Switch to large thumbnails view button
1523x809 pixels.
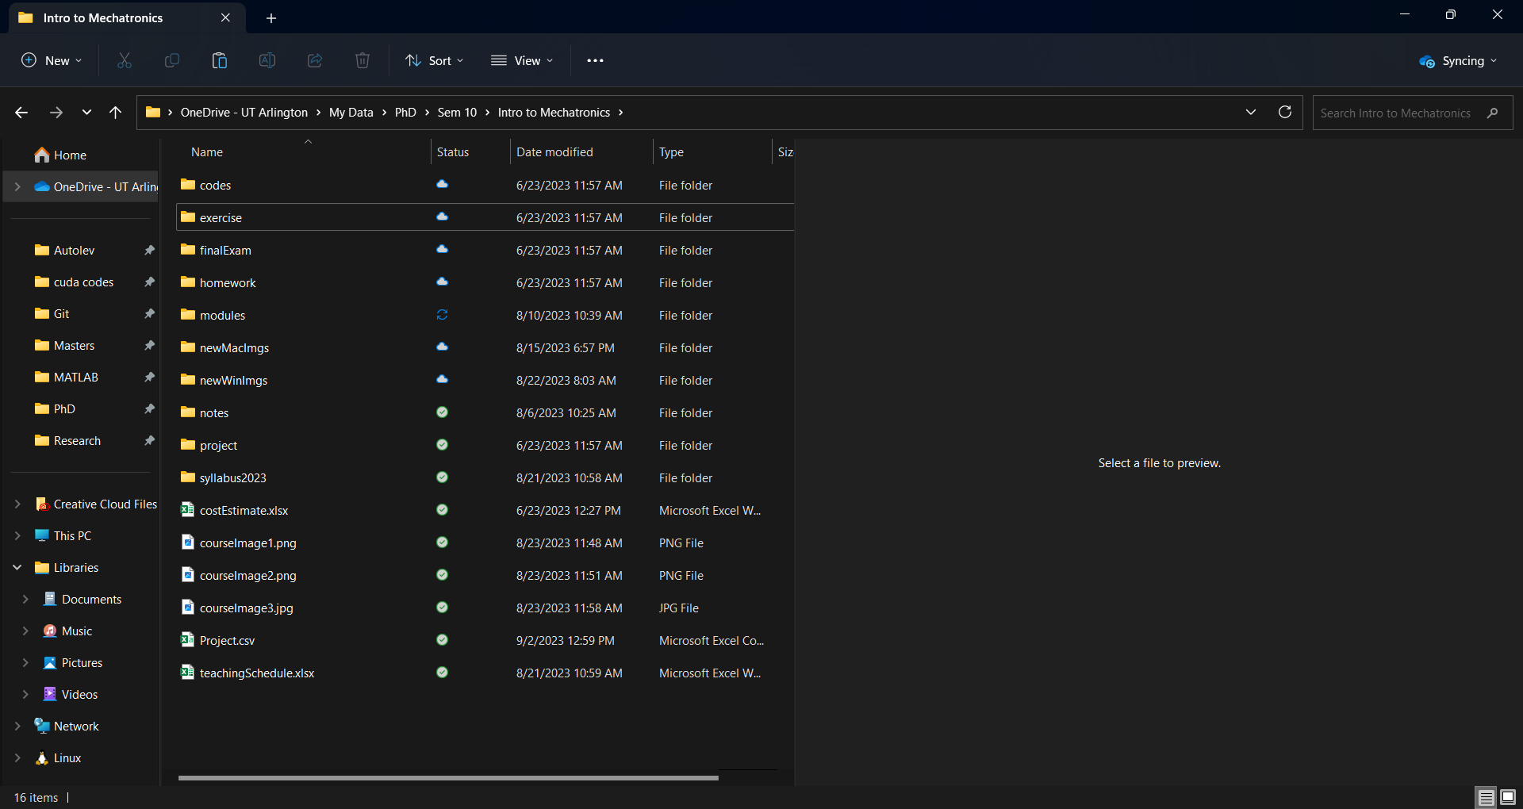[x=1508, y=797]
